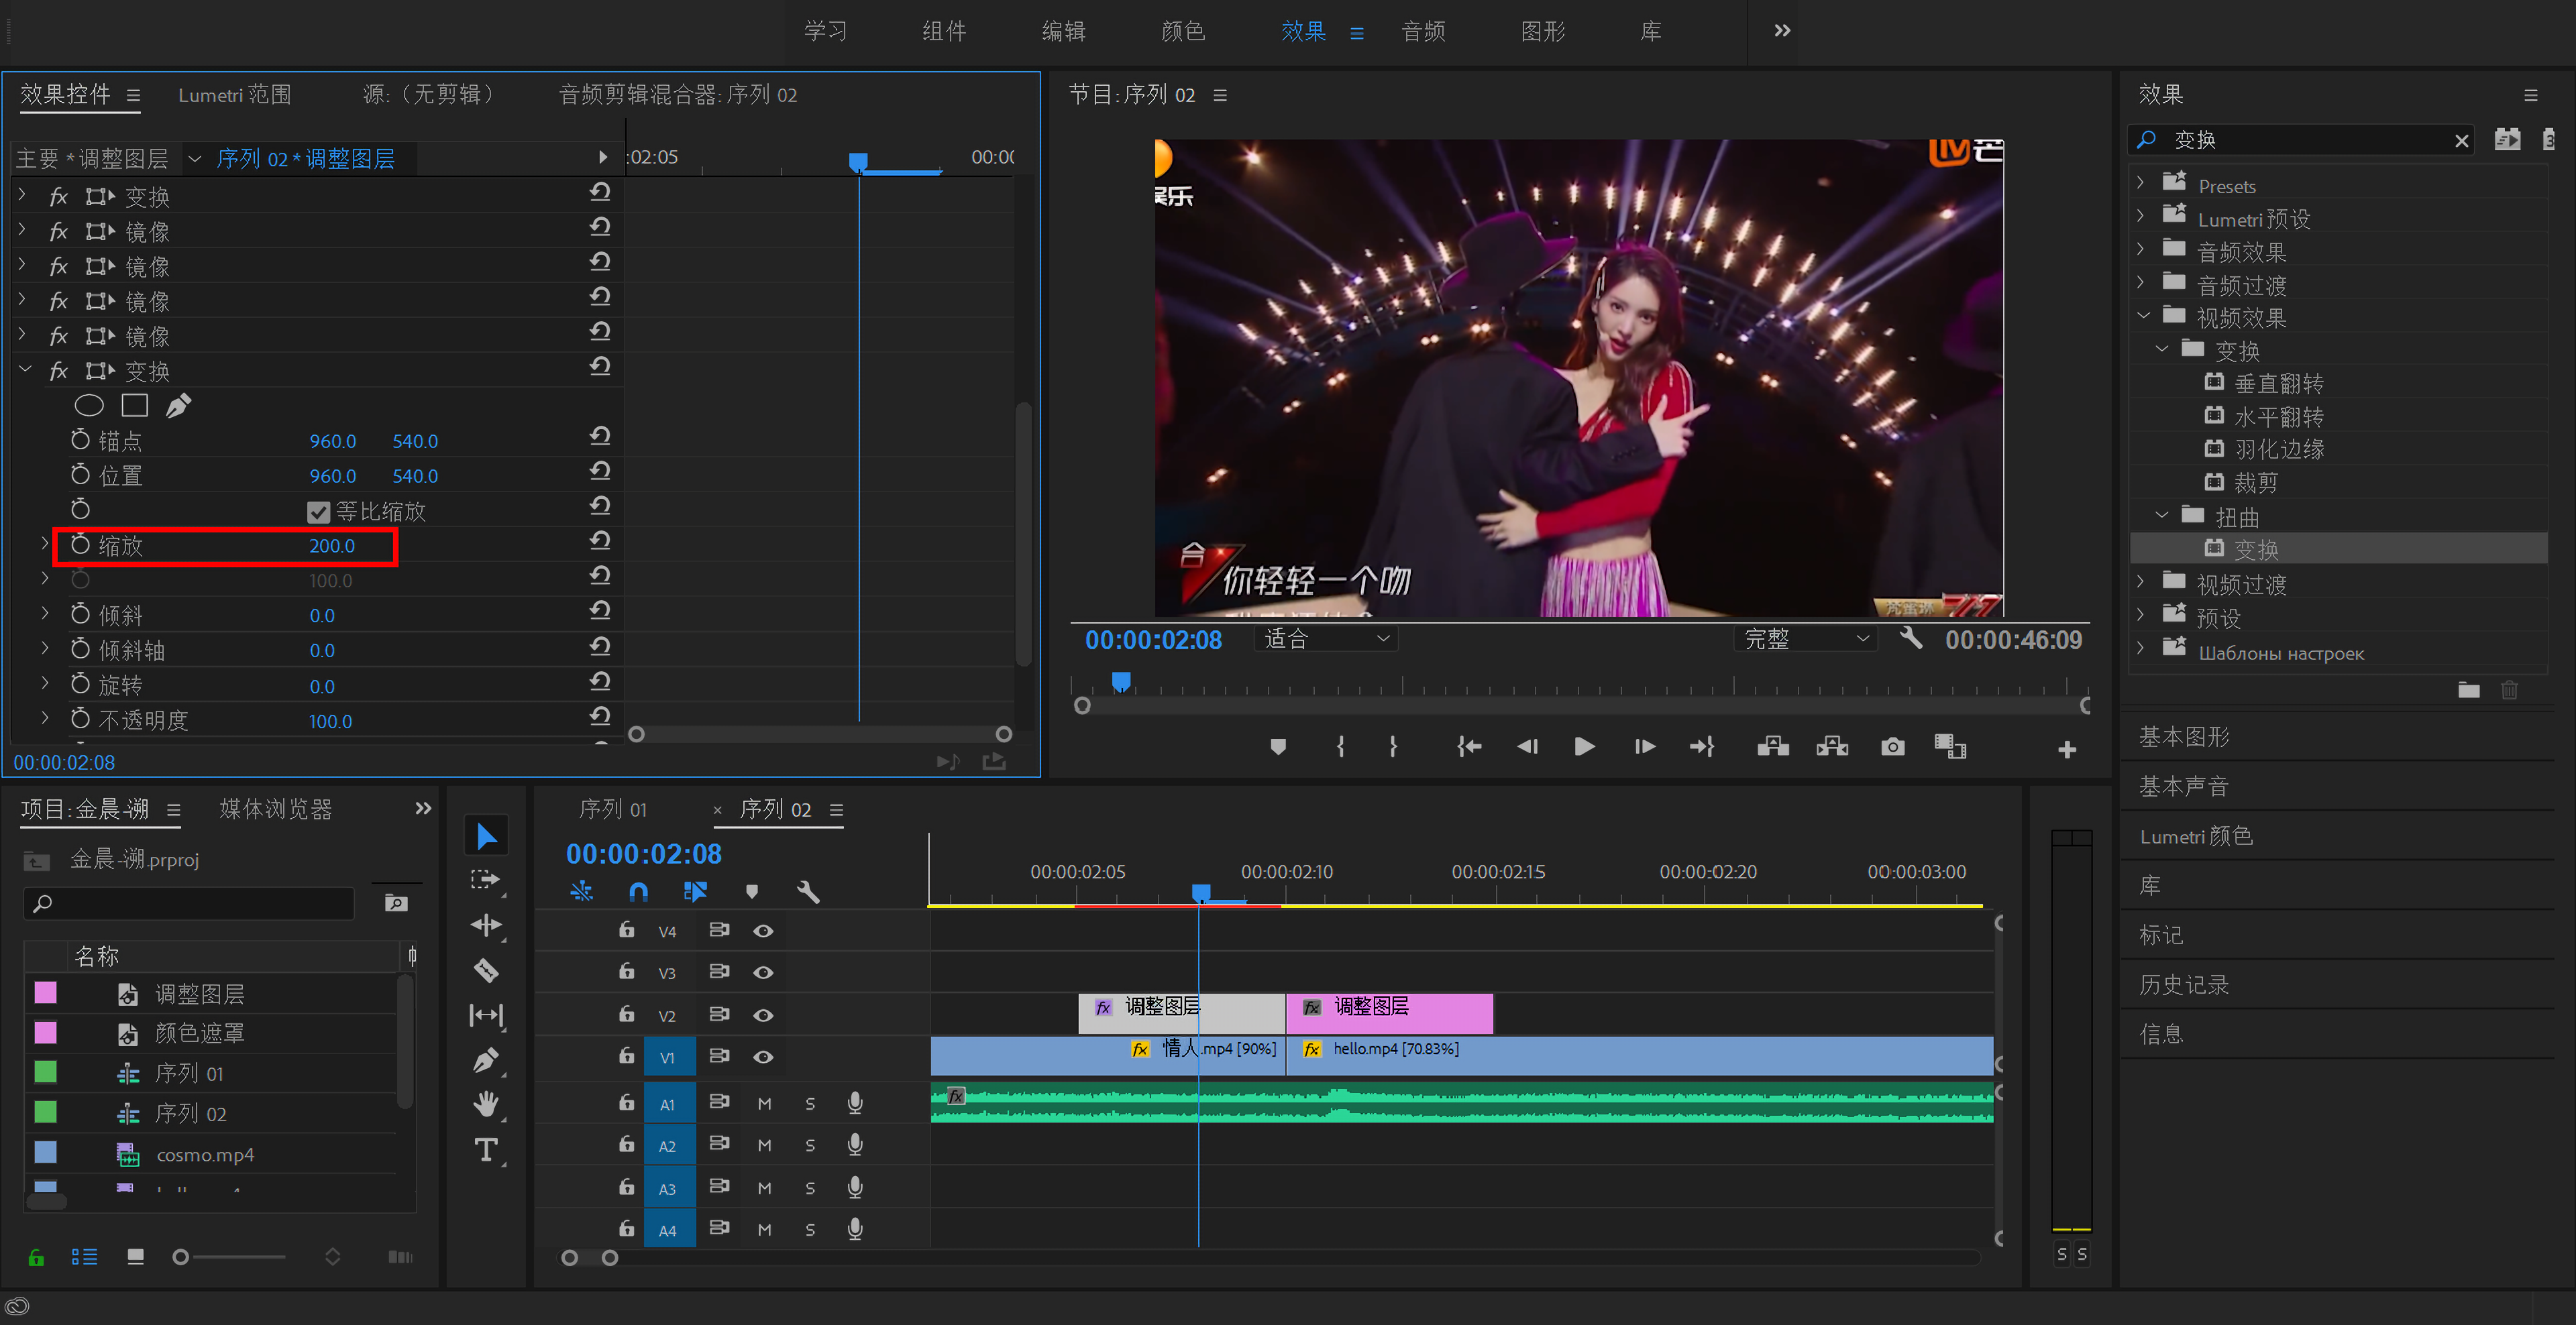Mute audio track A1

(x=764, y=1103)
